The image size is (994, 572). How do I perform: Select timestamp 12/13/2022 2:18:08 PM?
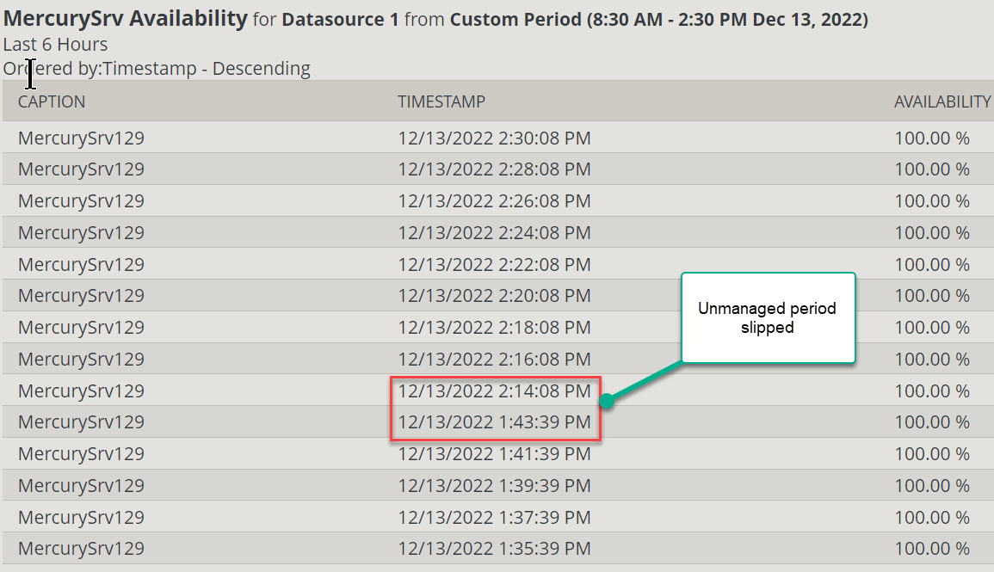tap(495, 327)
